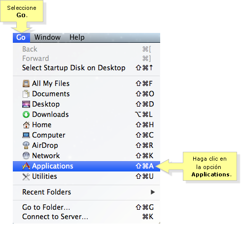Image resolution: width=241 pixels, height=225 pixels.
Task: Open the Help menu
Action: 77,37
